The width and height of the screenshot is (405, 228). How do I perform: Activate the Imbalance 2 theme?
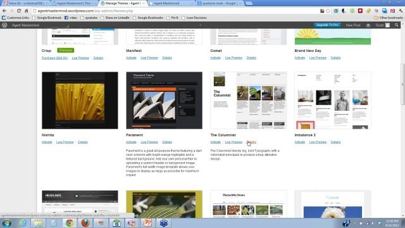299,142
